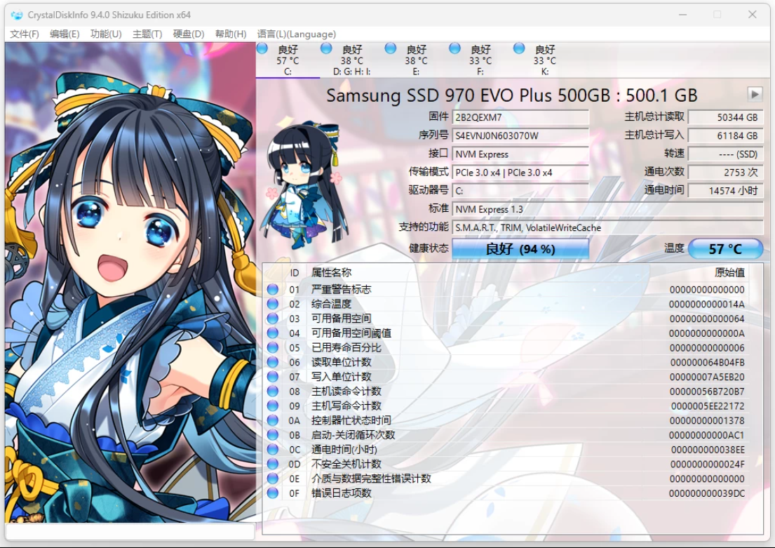775x548 pixels.
Task: Open the 硬盘(D) menu
Action: pos(188,34)
